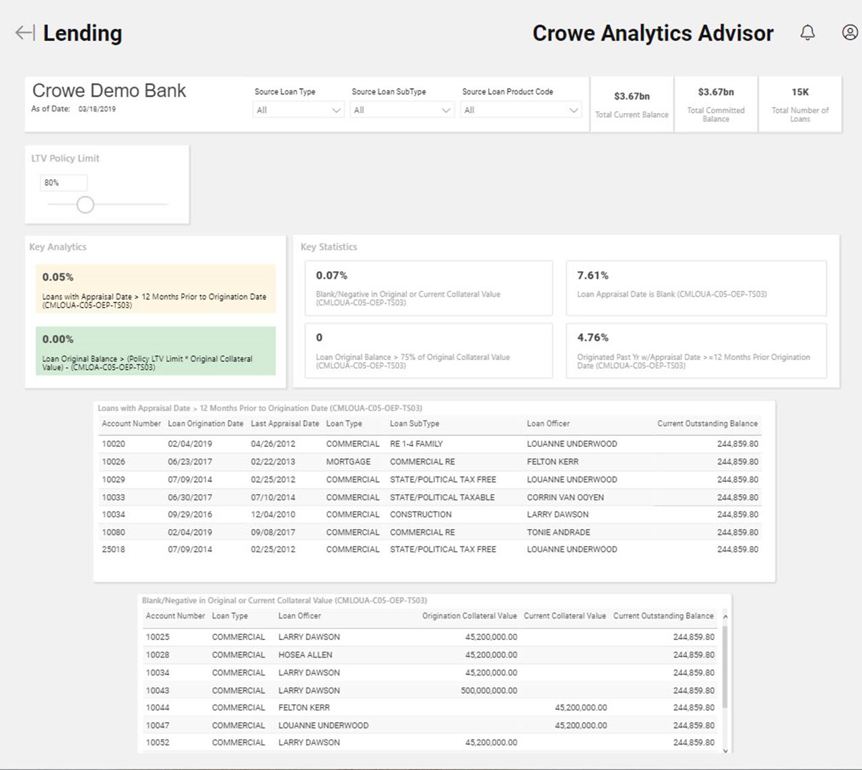Click the back arrow next to Lending

pyautogui.click(x=24, y=33)
